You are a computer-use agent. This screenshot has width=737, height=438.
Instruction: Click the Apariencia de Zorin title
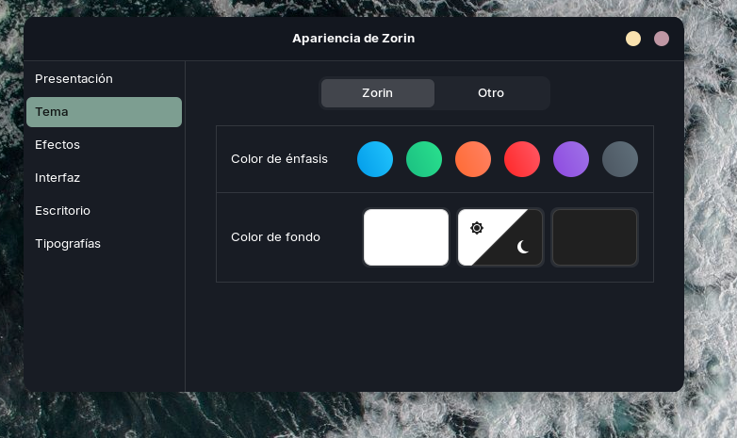(x=353, y=39)
